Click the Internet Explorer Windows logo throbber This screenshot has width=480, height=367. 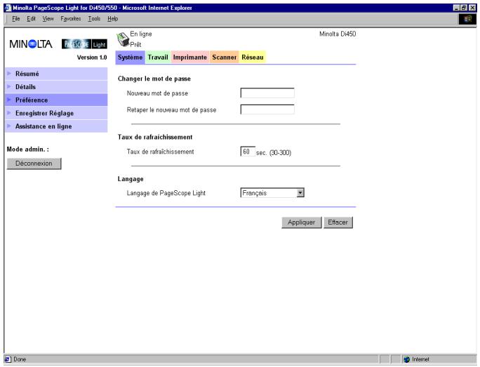click(x=467, y=19)
